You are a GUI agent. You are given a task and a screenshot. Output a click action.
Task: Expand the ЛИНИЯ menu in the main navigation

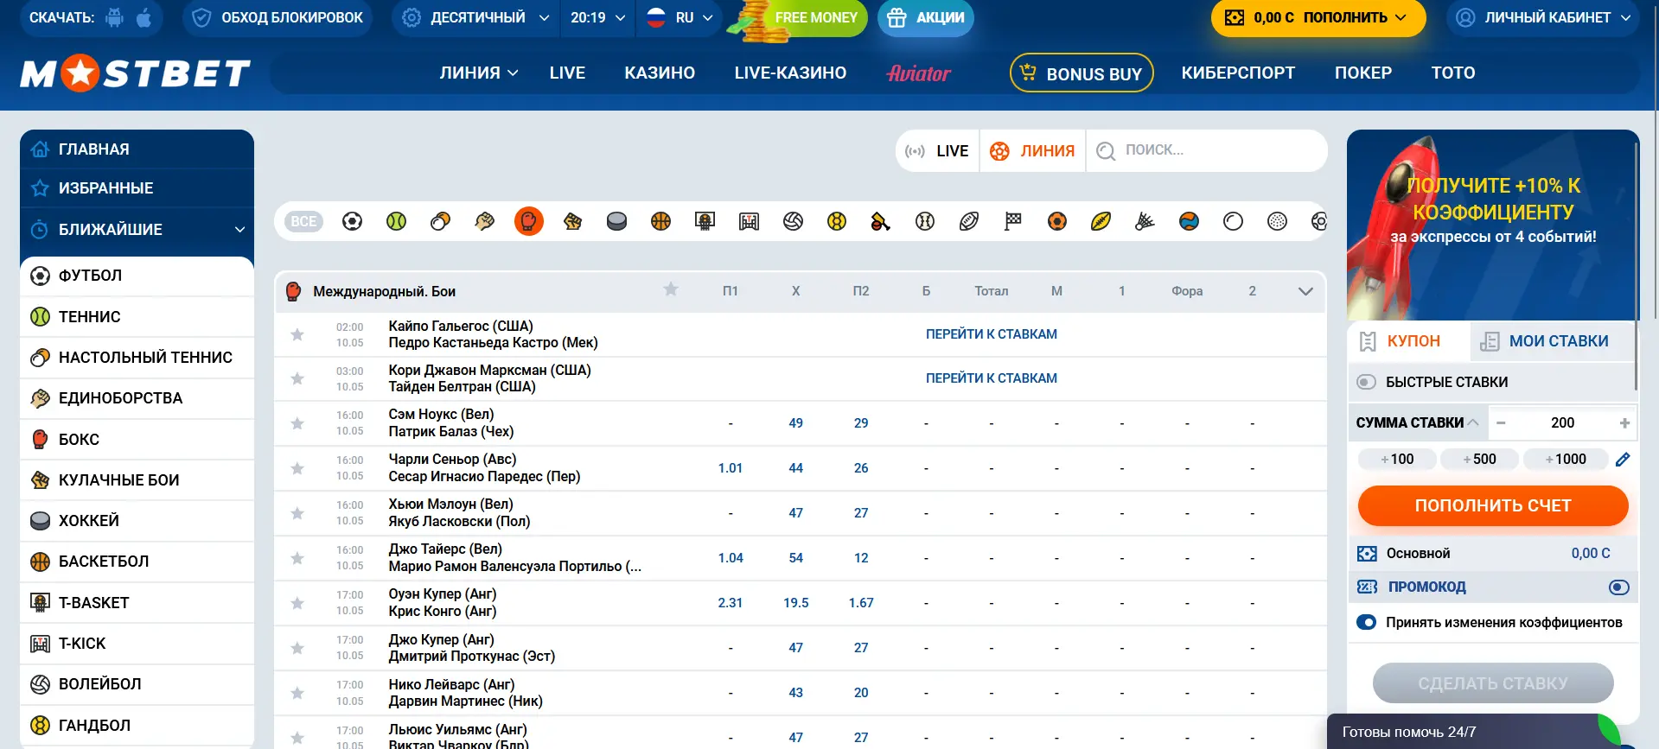tap(478, 73)
